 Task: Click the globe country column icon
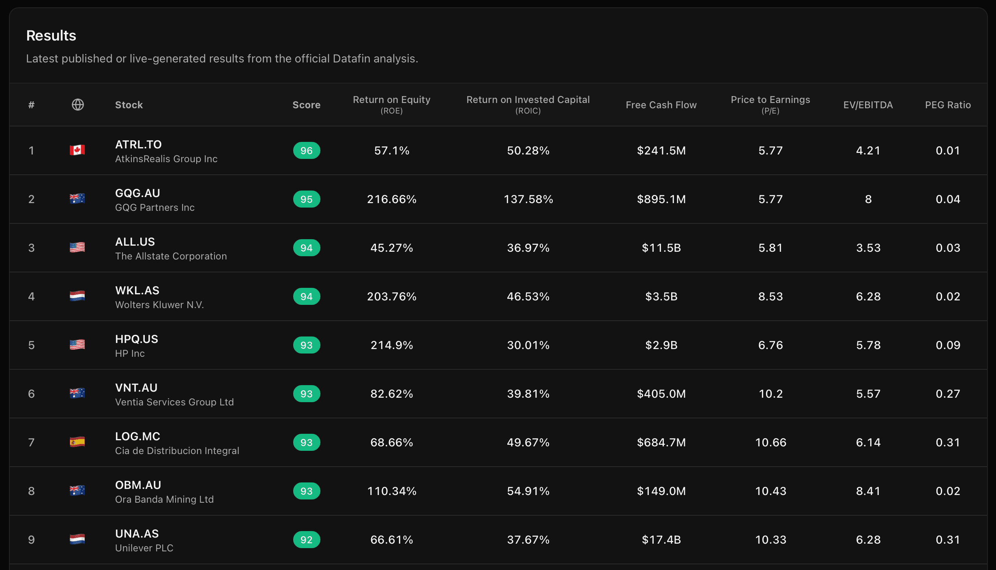pyautogui.click(x=77, y=105)
